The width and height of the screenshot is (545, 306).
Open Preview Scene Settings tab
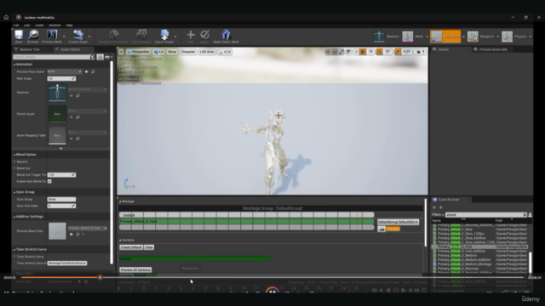493,49
